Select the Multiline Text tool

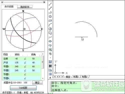50,78
